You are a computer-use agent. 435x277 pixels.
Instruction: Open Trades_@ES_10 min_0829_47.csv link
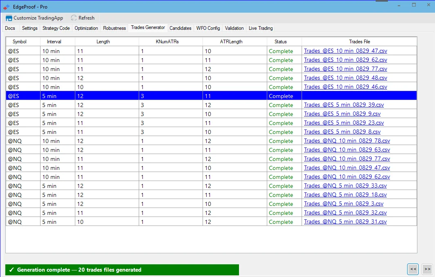[x=345, y=51]
